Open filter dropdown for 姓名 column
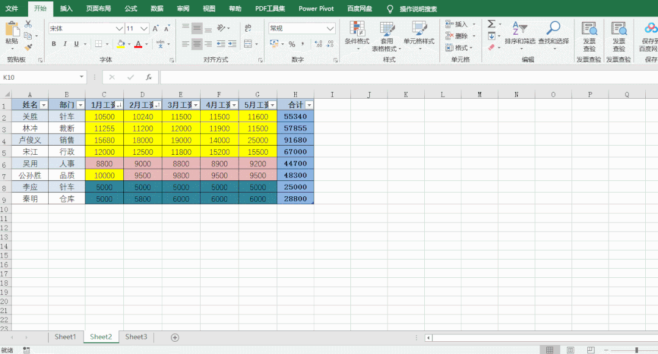Image resolution: width=658 pixels, height=354 pixels. (43, 105)
